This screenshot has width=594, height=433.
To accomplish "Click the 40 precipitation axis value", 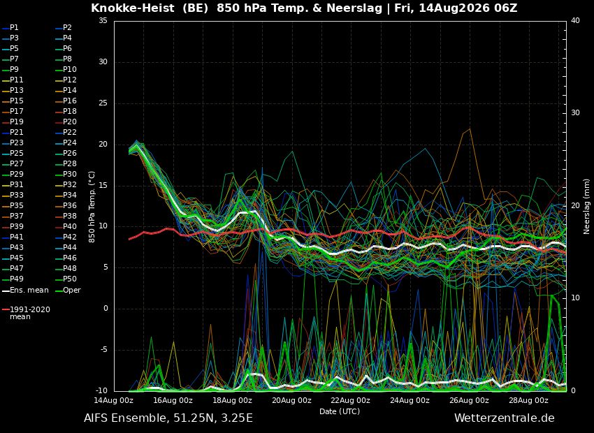I will [x=575, y=21].
